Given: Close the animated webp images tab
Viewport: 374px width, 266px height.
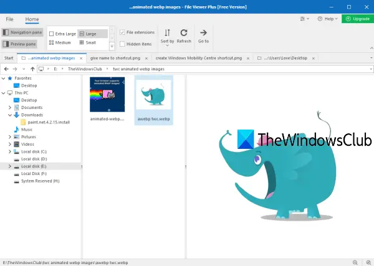Looking at the screenshot, I should (81, 59).
